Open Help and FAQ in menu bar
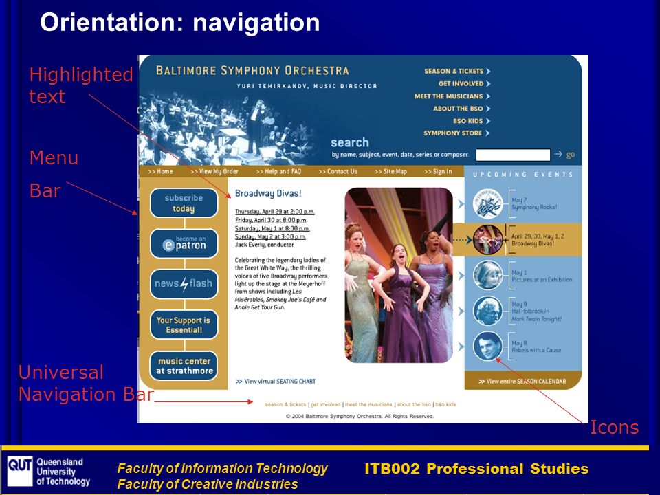The height and width of the screenshot is (495, 660). pyautogui.click(x=278, y=171)
